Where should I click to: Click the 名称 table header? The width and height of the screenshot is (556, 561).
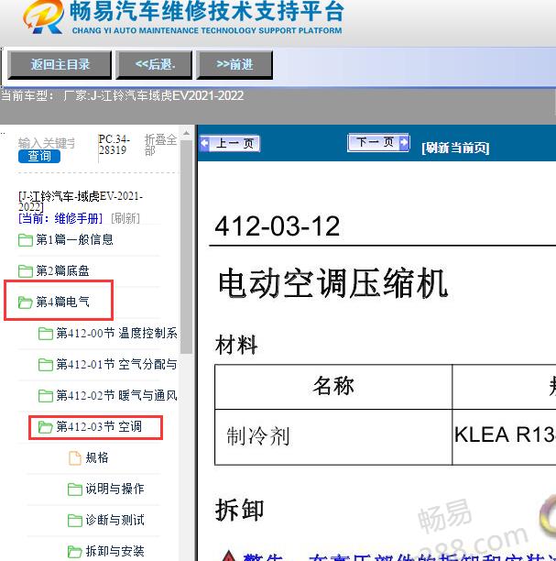(333, 387)
